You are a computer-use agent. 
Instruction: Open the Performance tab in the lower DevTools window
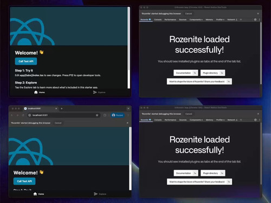(170, 120)
